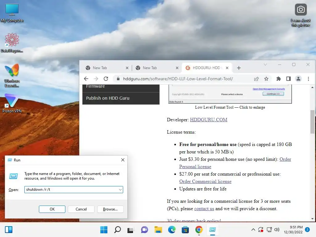The width and height of the screenshot is (316, 237).
Task: Switch to Chrome on taskbar
Action: pyautogui.click(x=199, y=230)
